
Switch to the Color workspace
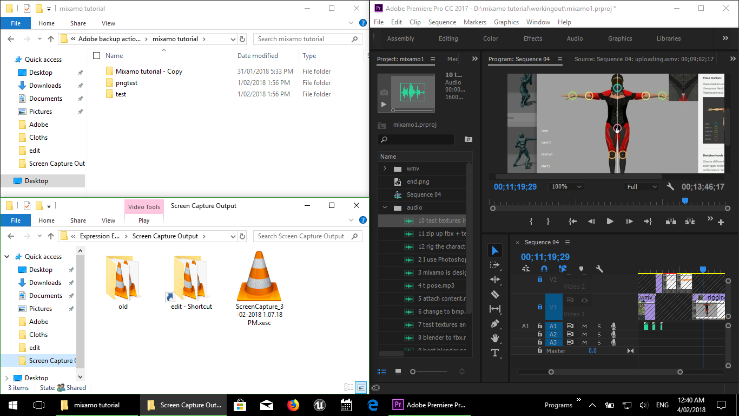491,38
